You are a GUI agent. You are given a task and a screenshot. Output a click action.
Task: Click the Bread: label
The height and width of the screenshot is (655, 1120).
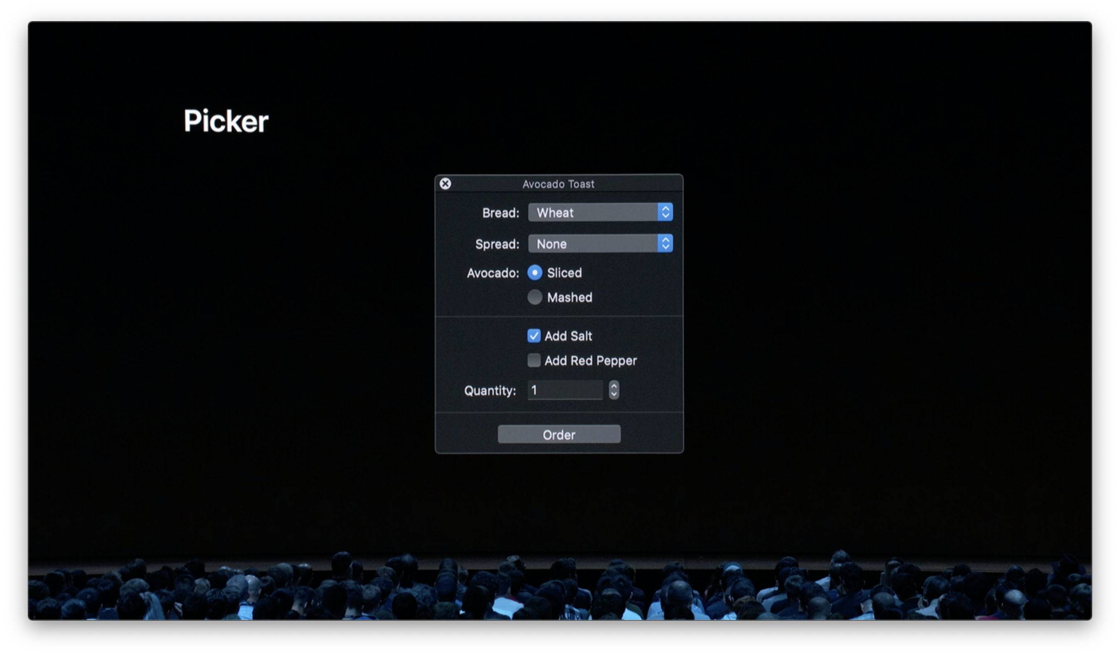(501, 213)
